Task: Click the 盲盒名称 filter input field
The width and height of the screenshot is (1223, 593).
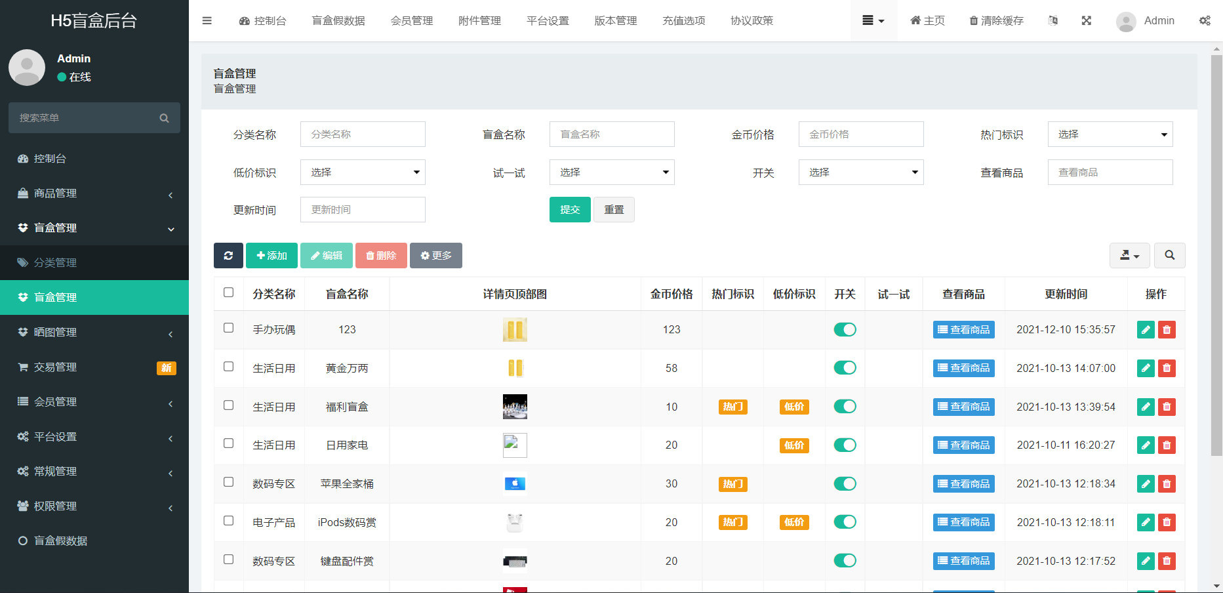Action: click(x=612, y=134)
